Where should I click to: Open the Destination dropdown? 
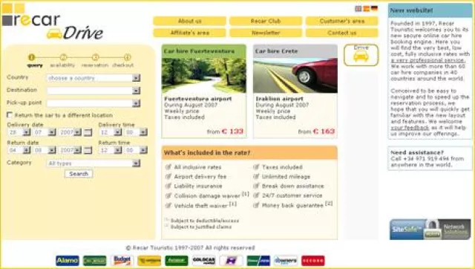tap(94, 91)
